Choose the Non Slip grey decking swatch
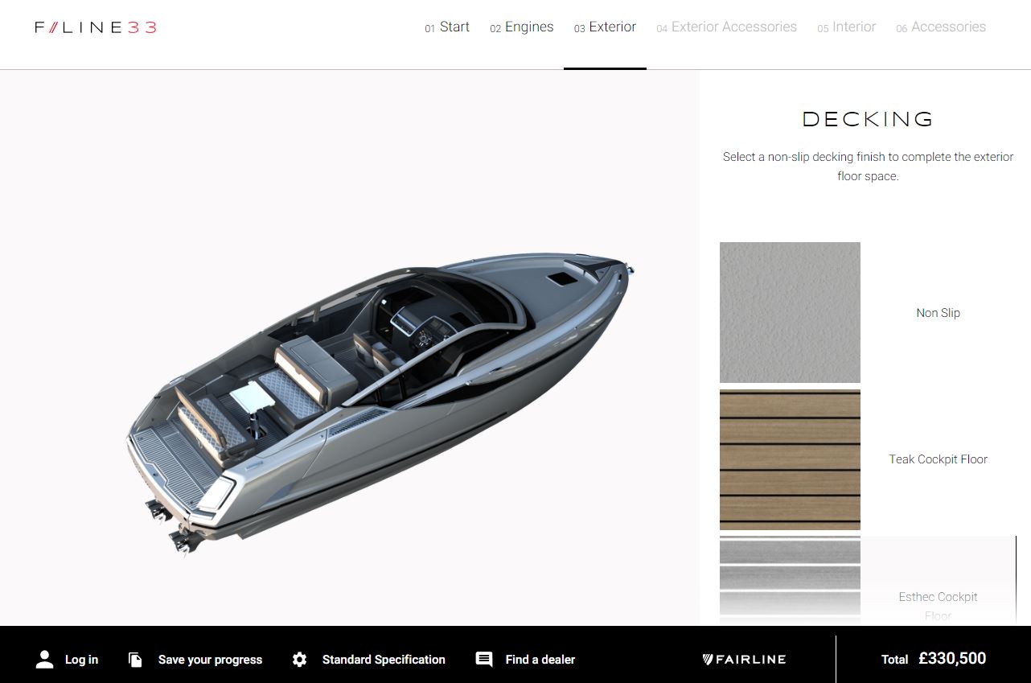 tap(790, 312)
